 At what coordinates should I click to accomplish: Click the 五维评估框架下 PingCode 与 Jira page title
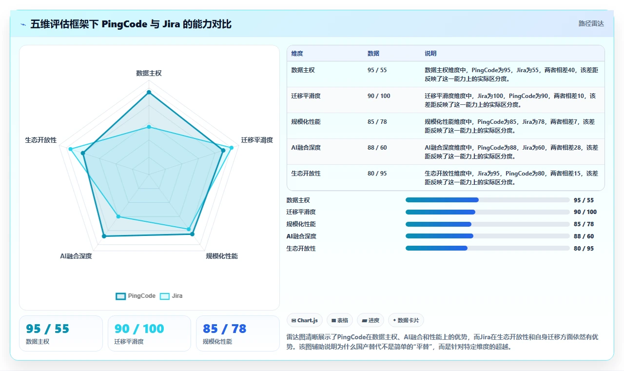[131, 24]
